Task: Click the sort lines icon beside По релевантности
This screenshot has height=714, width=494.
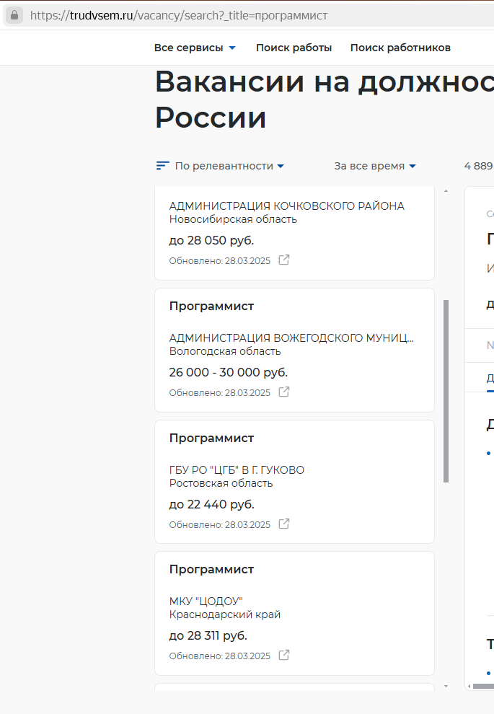Action: click(x=162, y=166)
